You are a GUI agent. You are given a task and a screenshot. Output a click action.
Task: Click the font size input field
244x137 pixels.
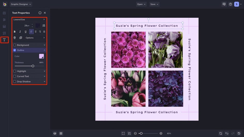[25, 25]
